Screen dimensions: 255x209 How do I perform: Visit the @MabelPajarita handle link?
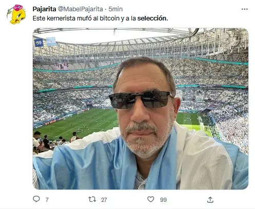[x=81, y=9]
